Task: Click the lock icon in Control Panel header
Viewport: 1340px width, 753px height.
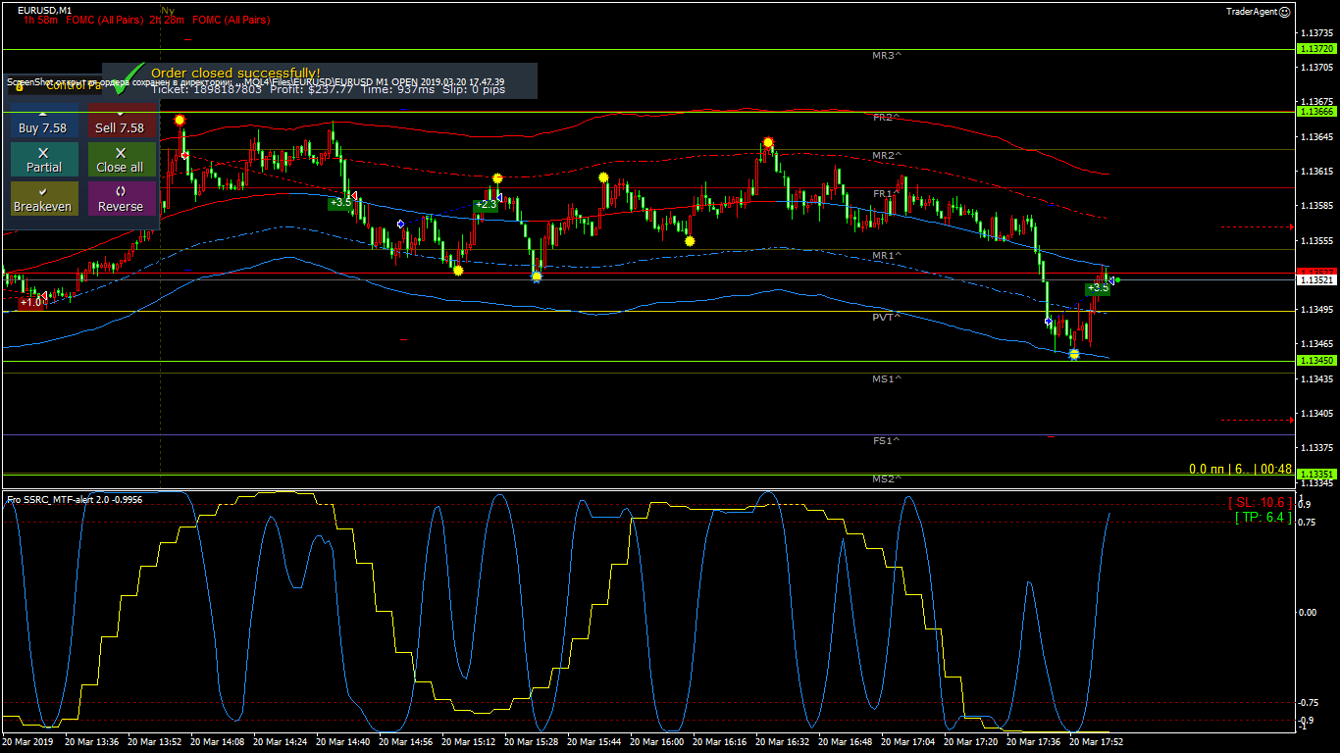Action: [19, 87]
